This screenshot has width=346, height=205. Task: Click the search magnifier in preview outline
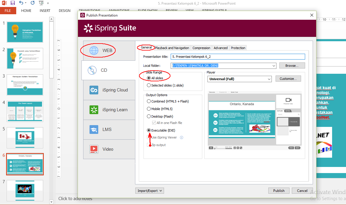point(298,115)
